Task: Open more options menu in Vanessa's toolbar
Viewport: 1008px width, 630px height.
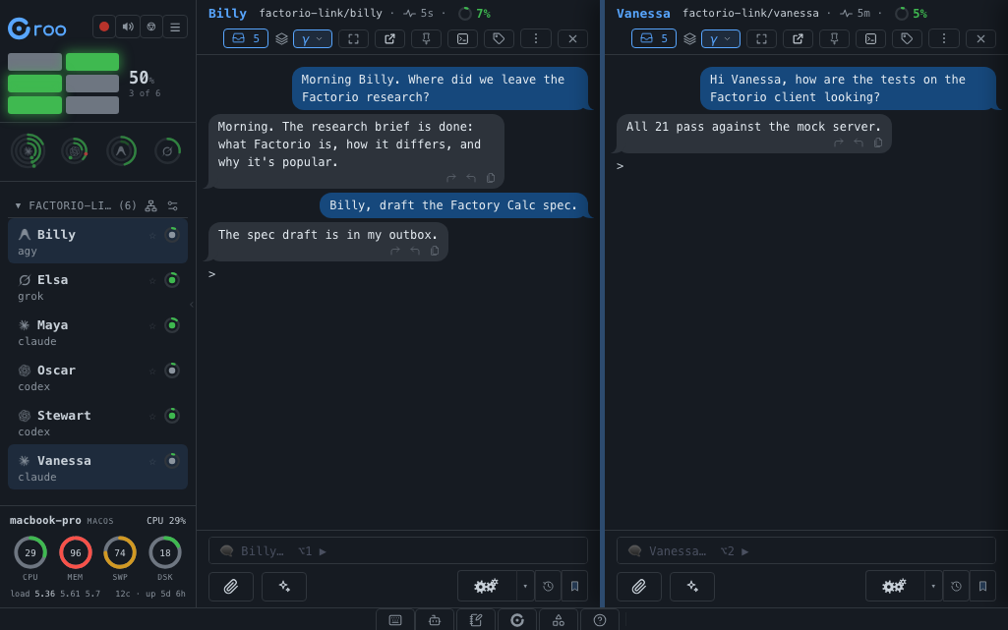Action: tap(944, 38)
